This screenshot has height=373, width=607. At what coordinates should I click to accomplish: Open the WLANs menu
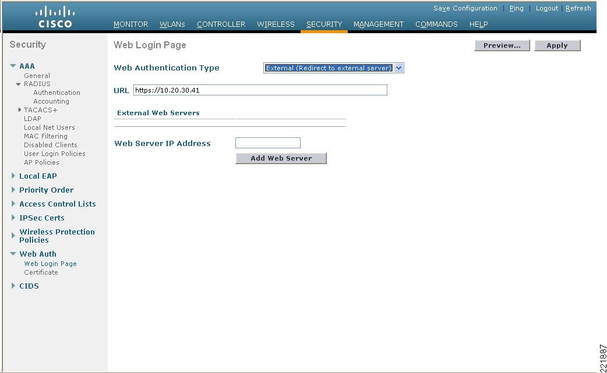point(172,24)
